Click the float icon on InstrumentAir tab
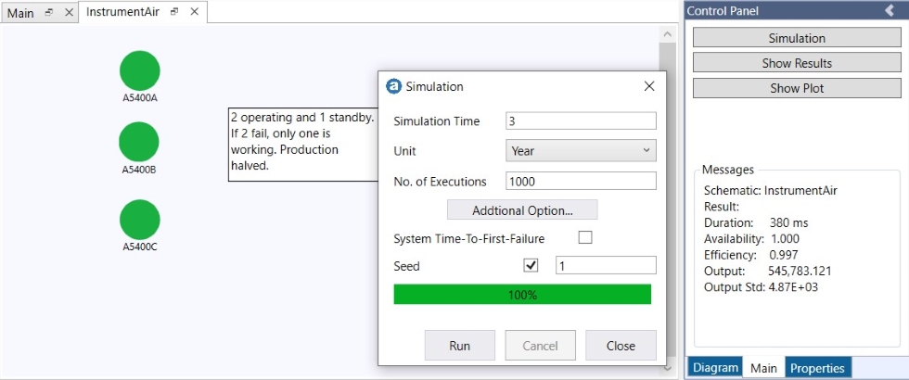This screenshot has width=909, height=380. [174, 12]
